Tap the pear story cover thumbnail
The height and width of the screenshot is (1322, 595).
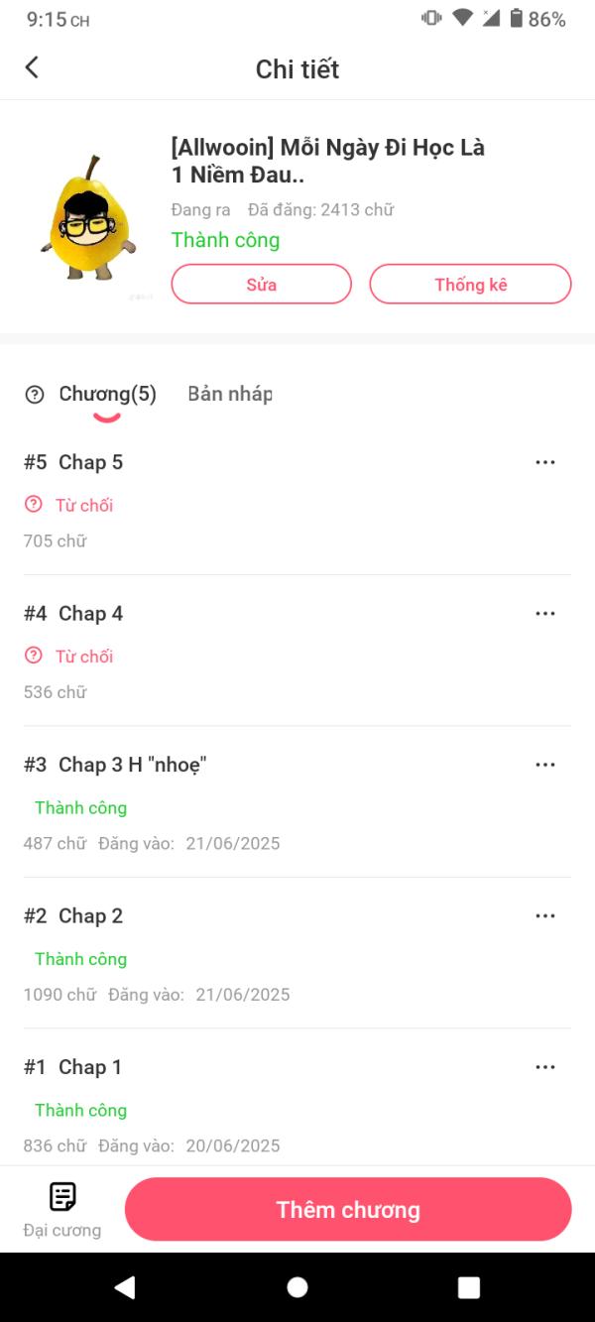88,220
